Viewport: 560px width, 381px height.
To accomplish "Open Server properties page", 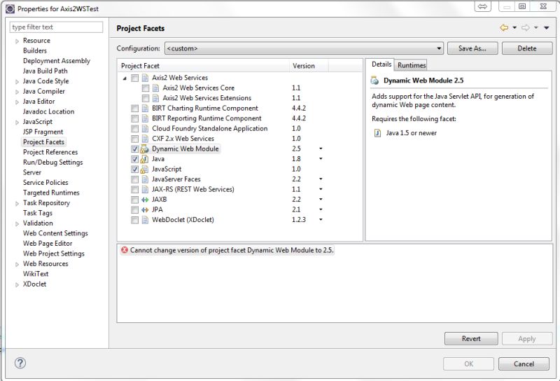I will (x=32, y=172).
